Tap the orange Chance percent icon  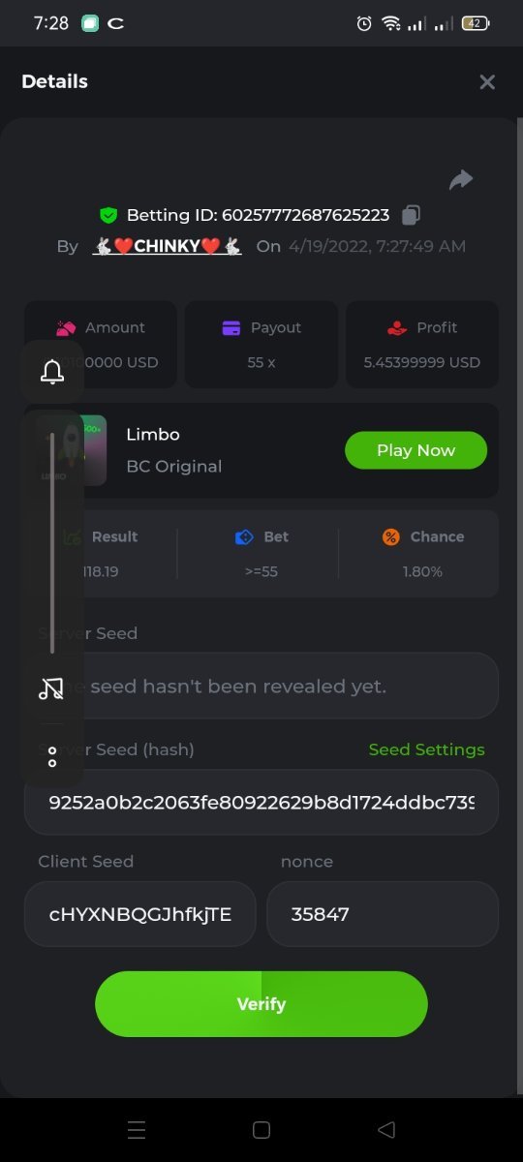tap(390, 536)
